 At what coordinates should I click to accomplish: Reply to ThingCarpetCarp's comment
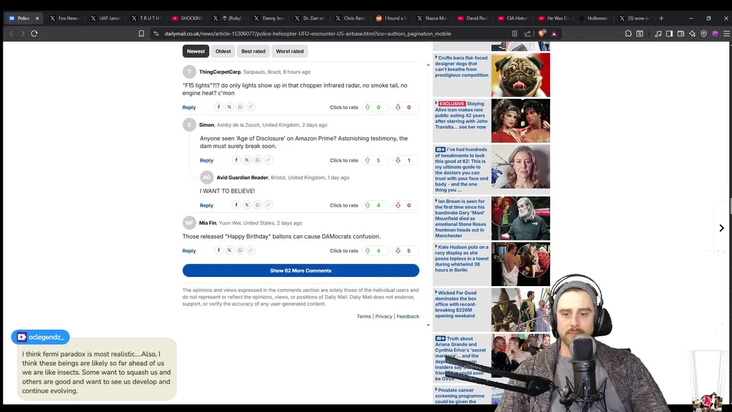pyautogui.click(x=189, y=108)
